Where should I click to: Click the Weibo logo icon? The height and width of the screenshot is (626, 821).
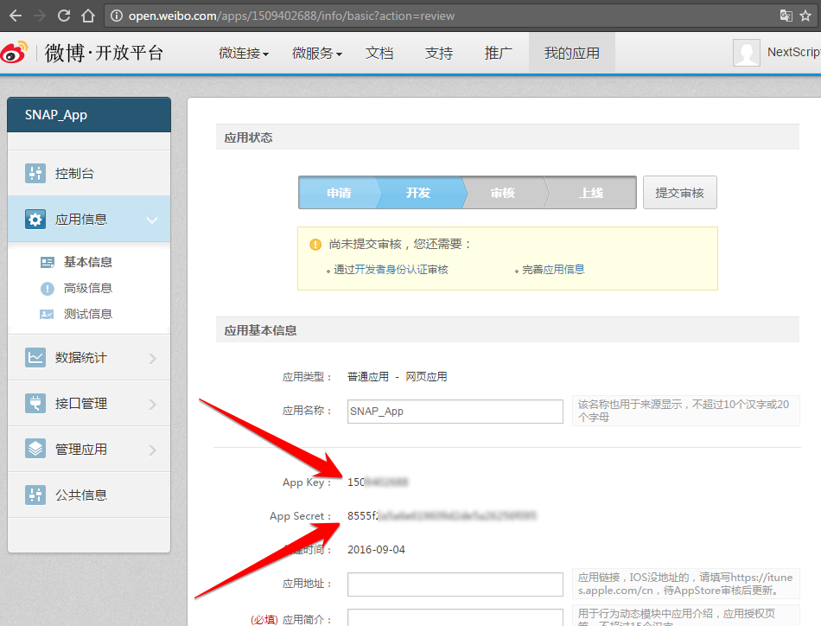click(x=14, y=52)
